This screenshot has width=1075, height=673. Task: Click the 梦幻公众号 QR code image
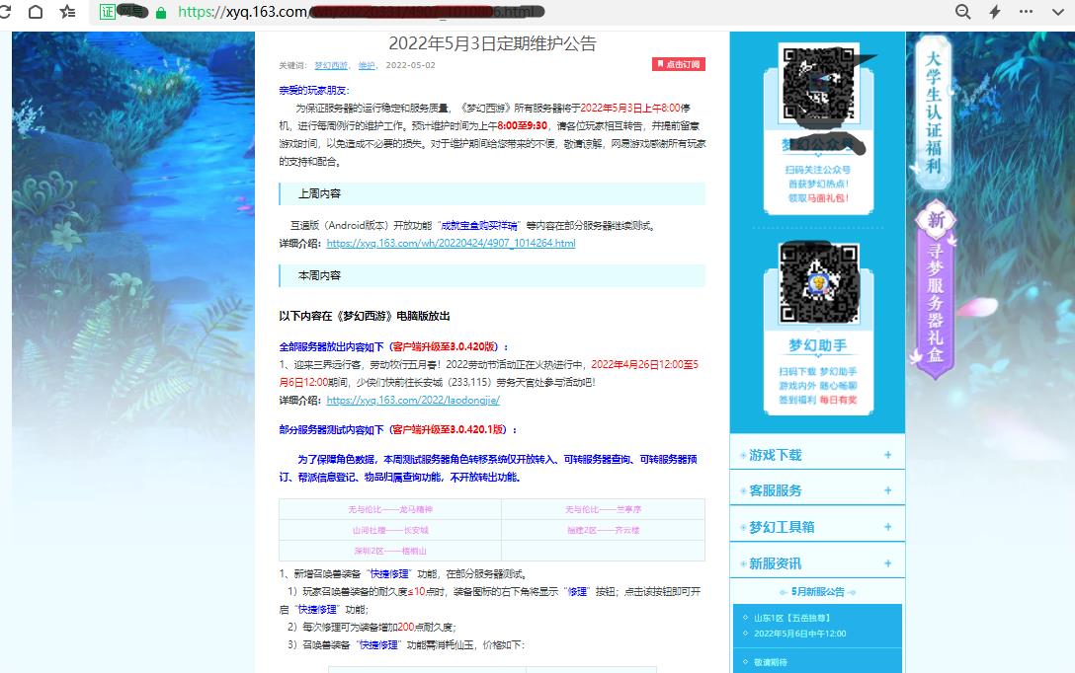coord(818,84)
